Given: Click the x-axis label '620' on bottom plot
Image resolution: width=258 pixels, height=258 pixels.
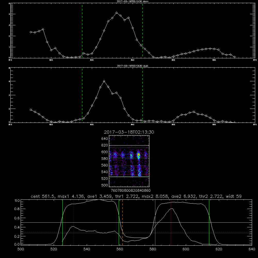Looking at the screenshot, I should point(219,249).
